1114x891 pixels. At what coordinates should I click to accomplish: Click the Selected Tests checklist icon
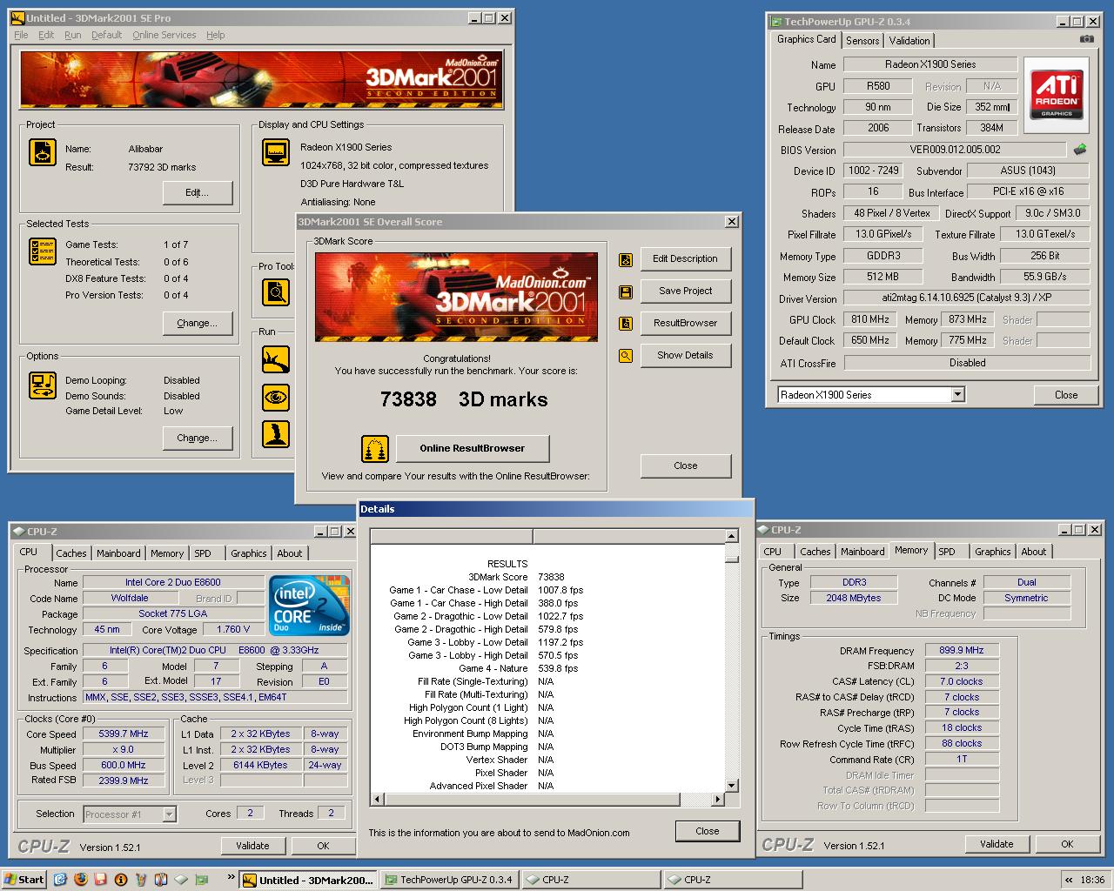point(42,251)
